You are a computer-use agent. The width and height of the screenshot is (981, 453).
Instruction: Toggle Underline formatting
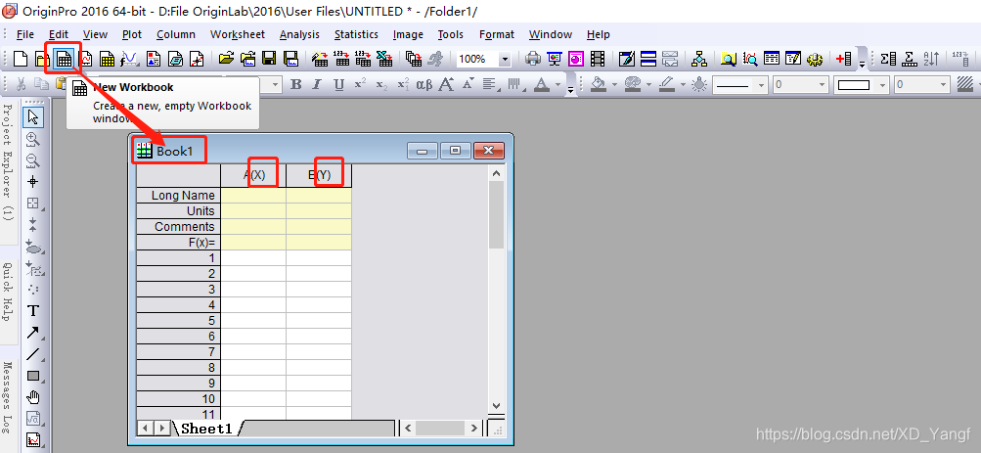point(338,84)
